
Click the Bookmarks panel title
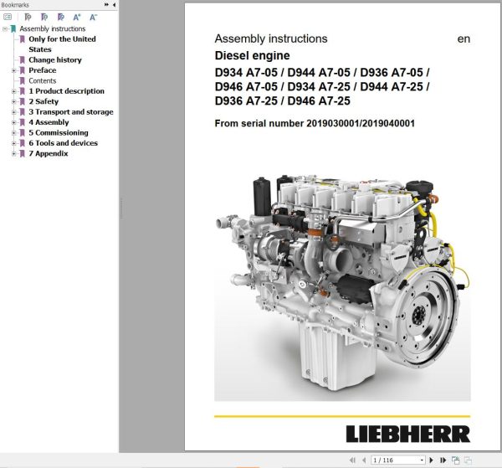coord(15,5)
